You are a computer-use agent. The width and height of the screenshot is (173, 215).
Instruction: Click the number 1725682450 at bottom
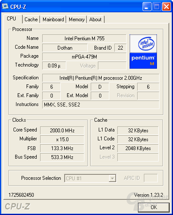coord(21,195)
